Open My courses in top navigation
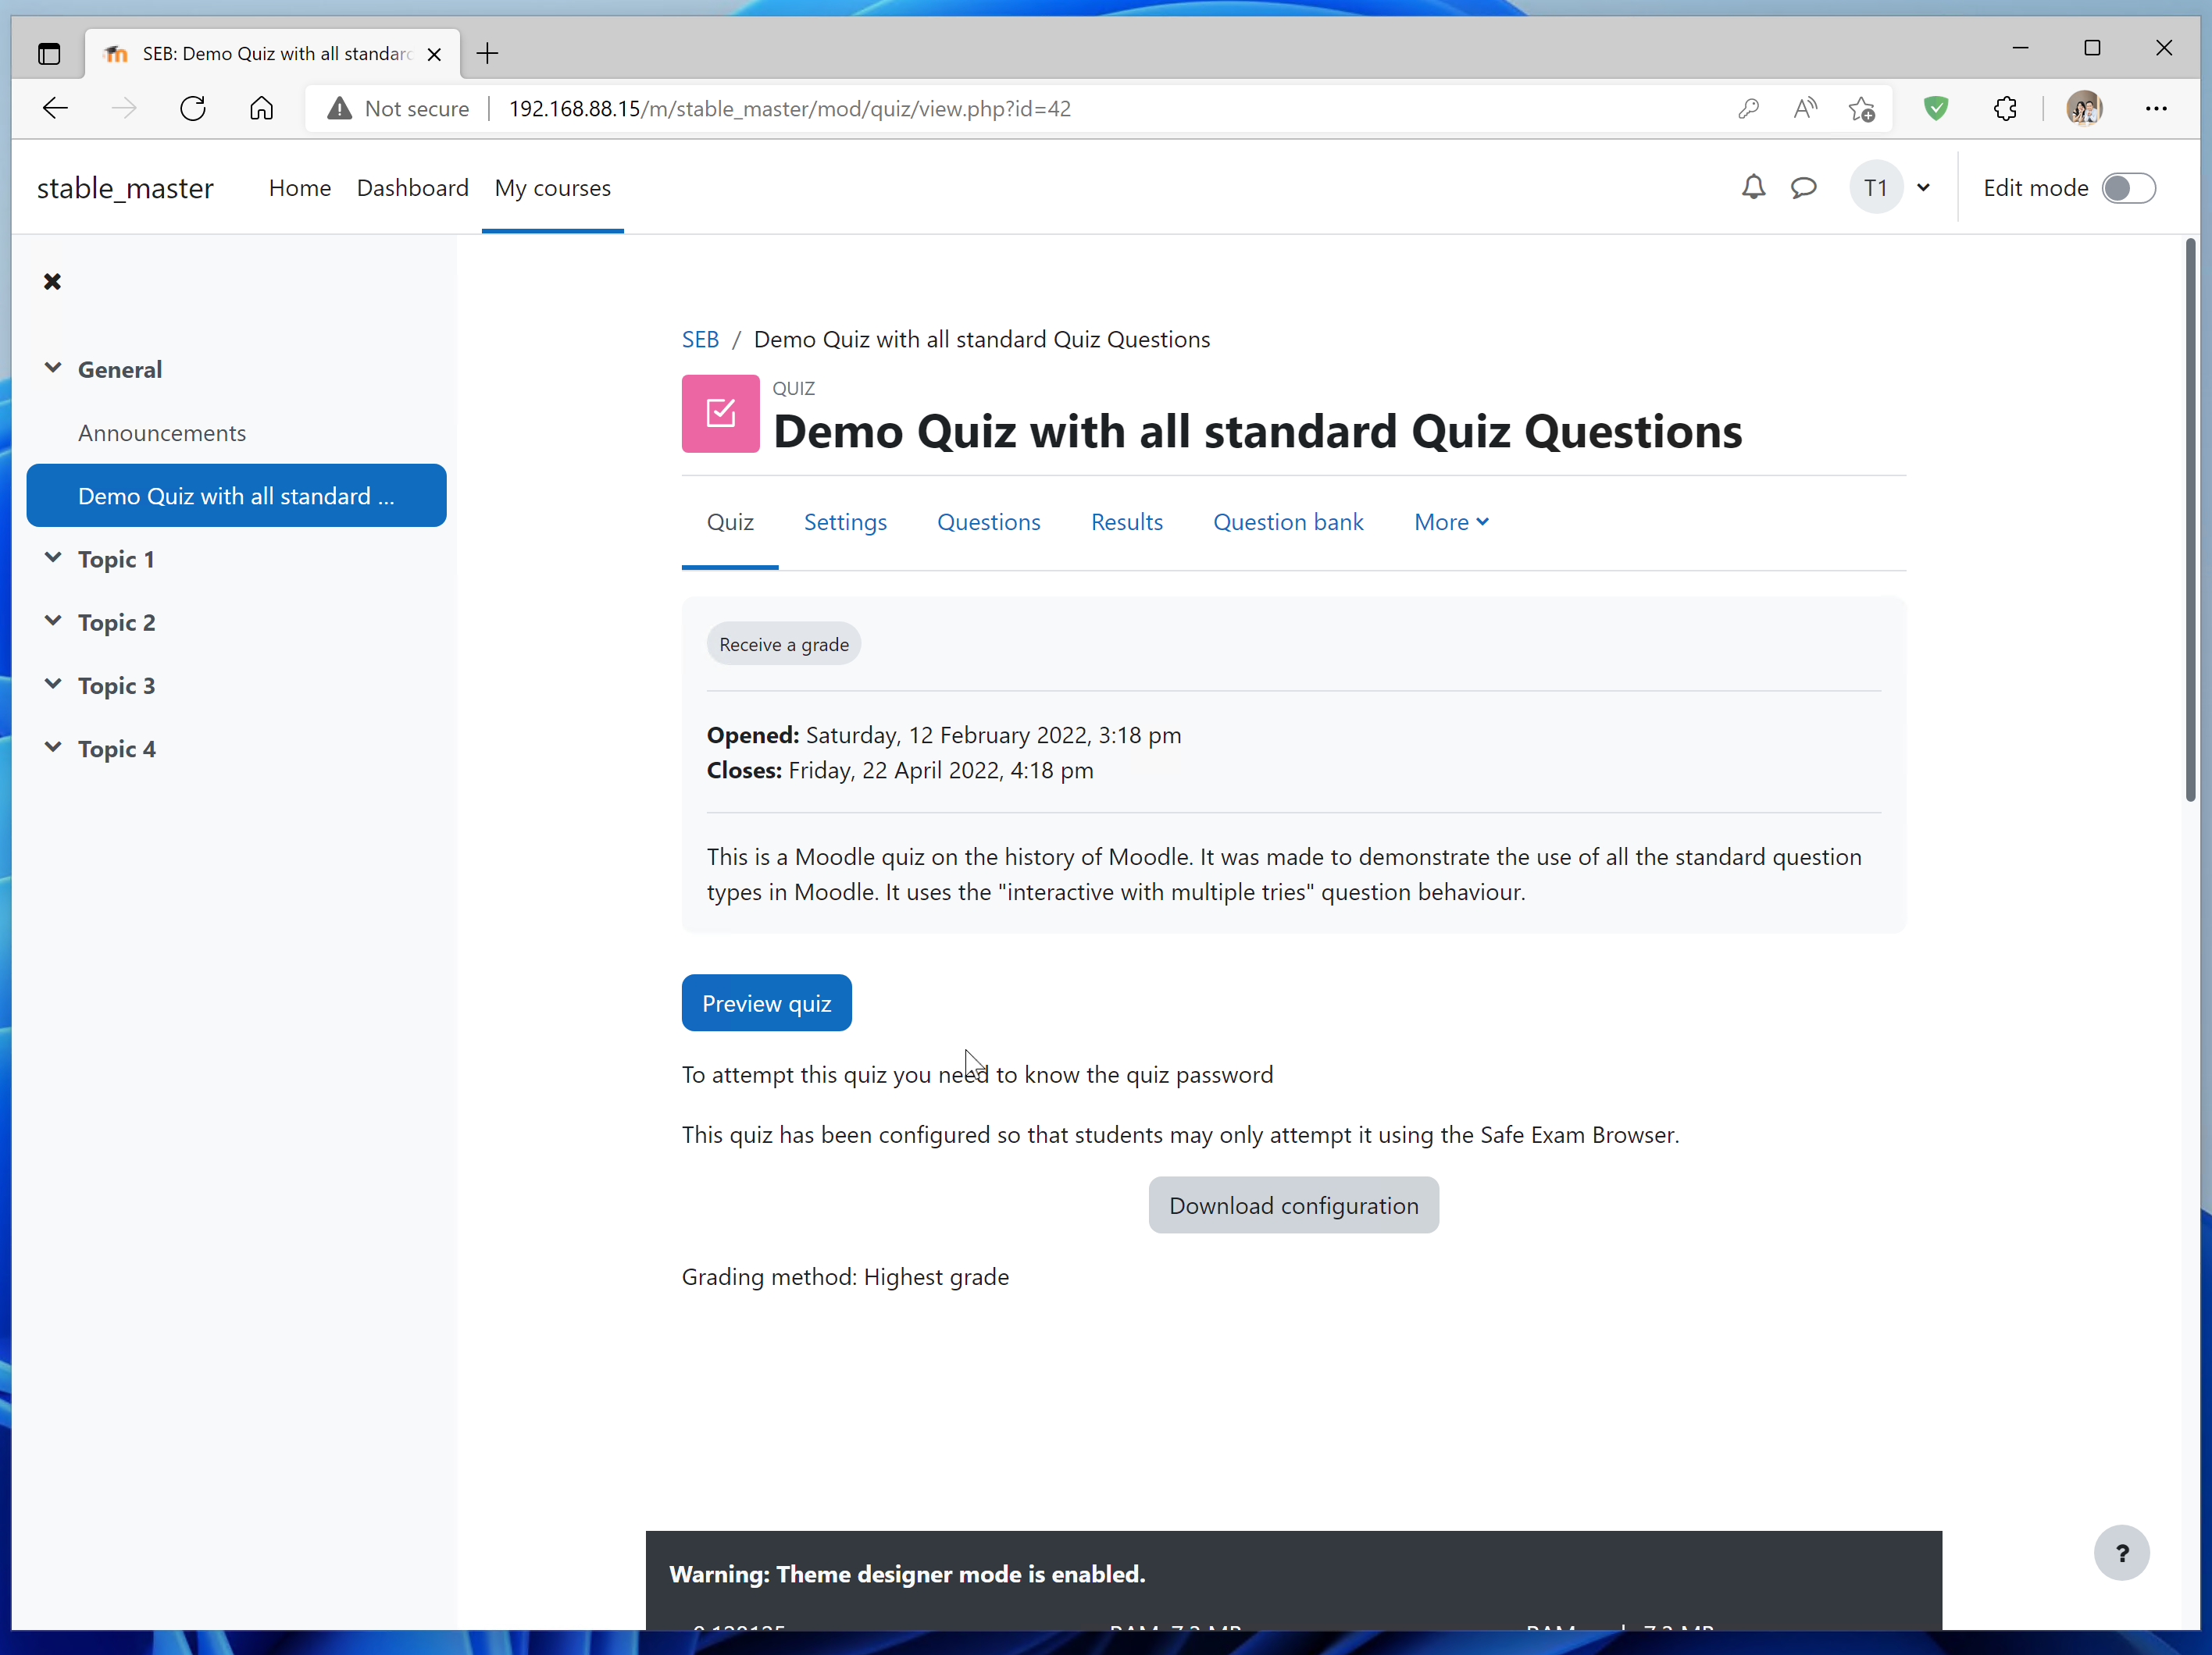The width and height of the screenshot is (2212, 1655). [552, 188]
